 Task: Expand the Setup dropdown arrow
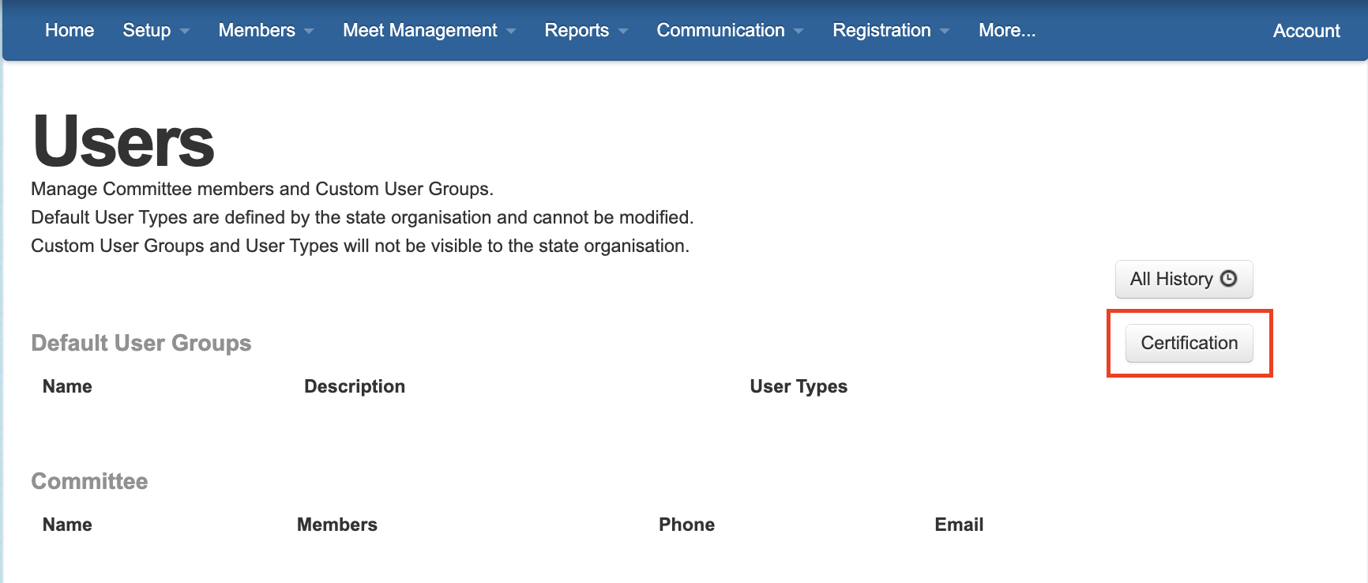click(184, 32)
